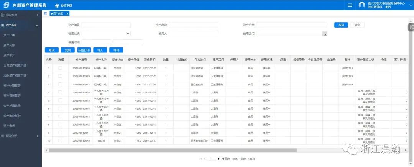Viewport: 414px width, 167px height.
Task: Close the 资产台账 tab with its x
Action: (x=67, y=13)
